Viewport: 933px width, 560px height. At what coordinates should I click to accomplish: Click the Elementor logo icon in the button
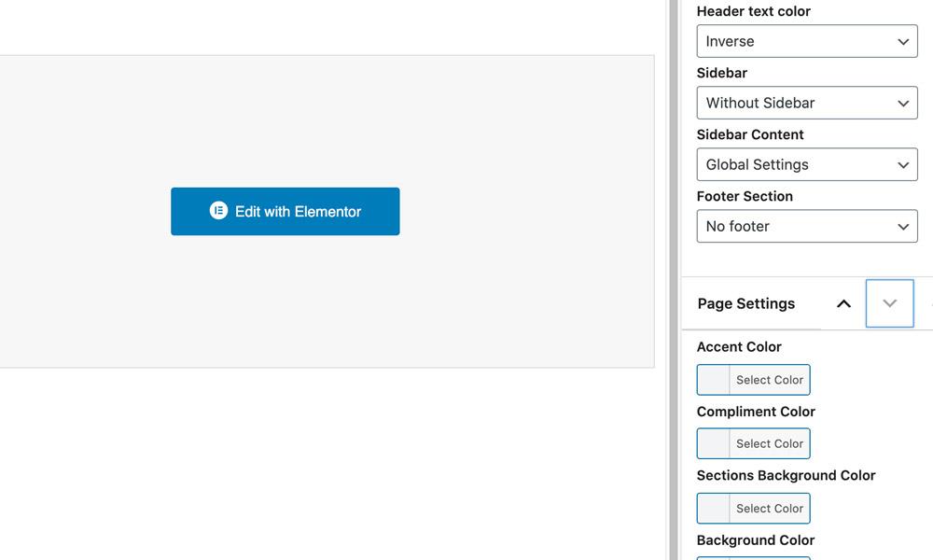(x=218, y=211)
